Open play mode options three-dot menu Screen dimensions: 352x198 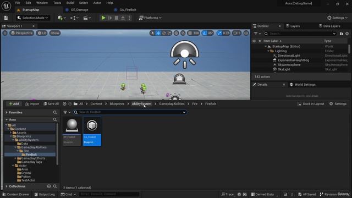tap(129, 18)
